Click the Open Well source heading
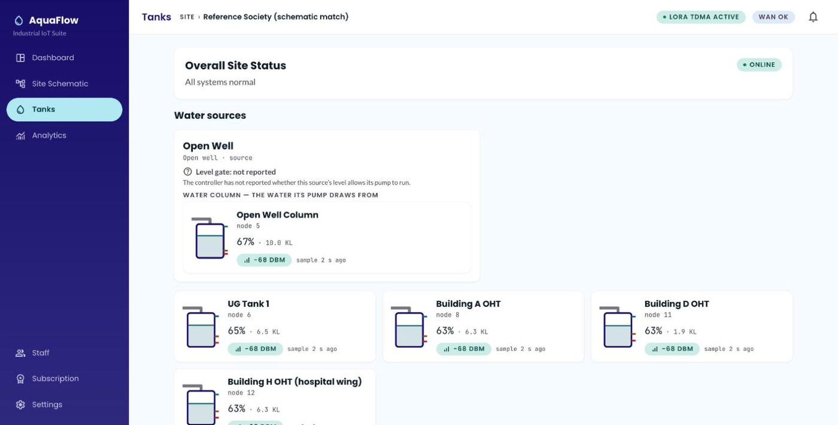The image size is (838, 425). pos(208,146)
